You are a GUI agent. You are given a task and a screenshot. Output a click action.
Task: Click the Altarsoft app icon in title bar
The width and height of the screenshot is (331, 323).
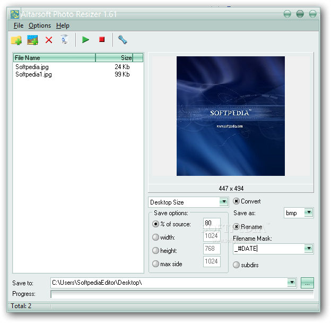15,14
